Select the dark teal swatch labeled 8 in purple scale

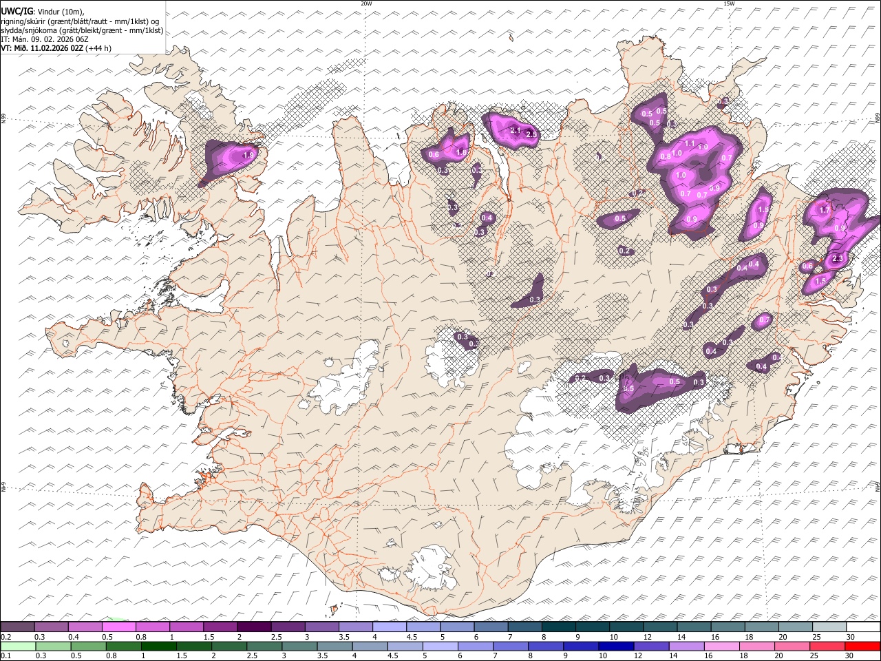[x=558, y=627]
